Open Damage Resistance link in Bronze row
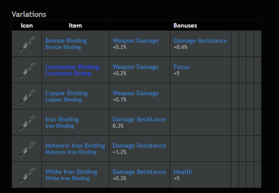The height and width of the screenshot is (193, 279). click(x=200, y=41)
